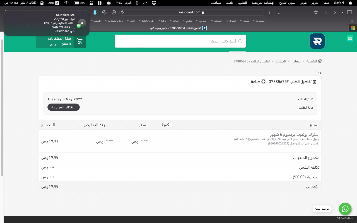357x223 pixels.
Task: Click the paperclip icon in menu bar
Action: [x=137, y=3]
